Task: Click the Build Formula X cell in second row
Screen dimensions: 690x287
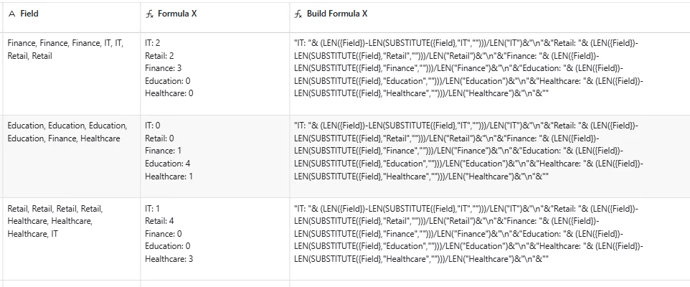Action: [489, 156]
